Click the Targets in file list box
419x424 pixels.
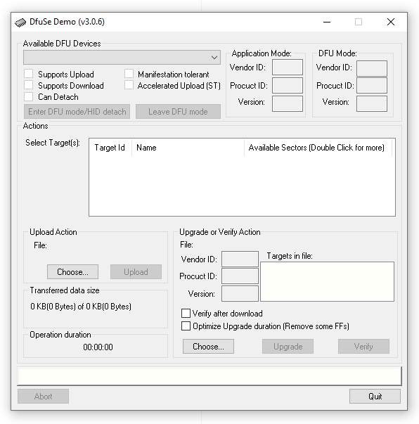coord(327,281)
